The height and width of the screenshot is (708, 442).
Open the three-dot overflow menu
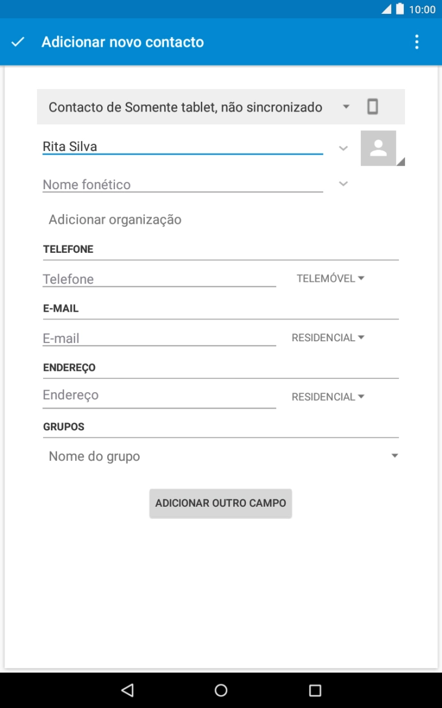(x=417, y=42)
